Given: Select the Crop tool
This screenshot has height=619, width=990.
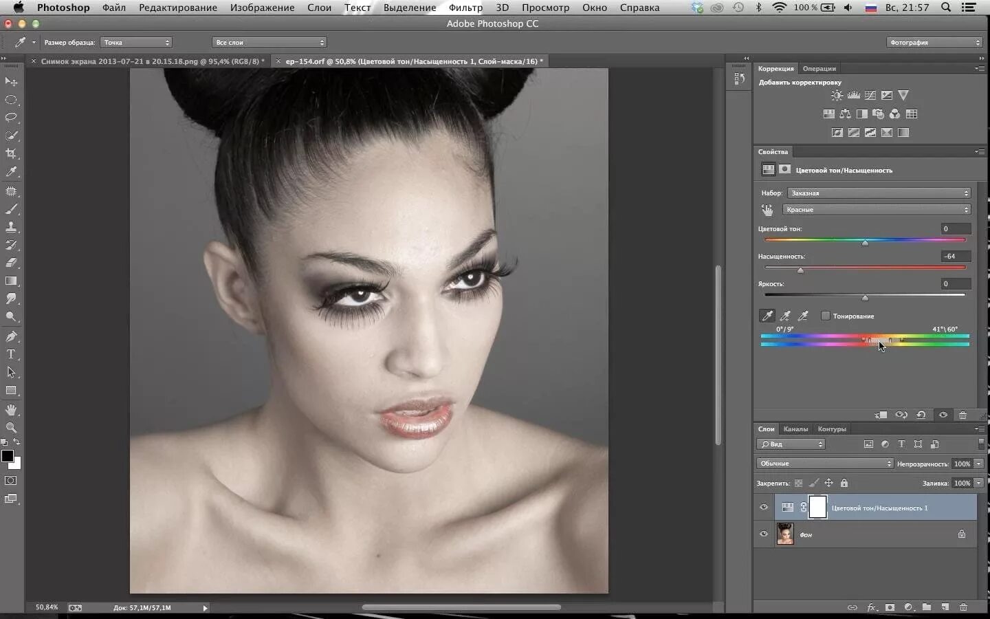Looking at the screenshot, I should [x=11, y=153].
